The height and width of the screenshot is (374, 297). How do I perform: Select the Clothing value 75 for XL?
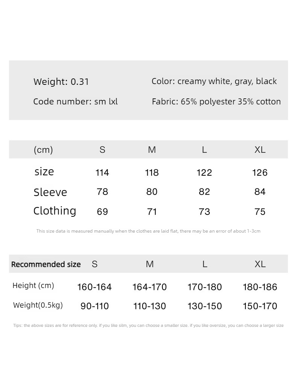pyautogui.click(x=260, y=212)
